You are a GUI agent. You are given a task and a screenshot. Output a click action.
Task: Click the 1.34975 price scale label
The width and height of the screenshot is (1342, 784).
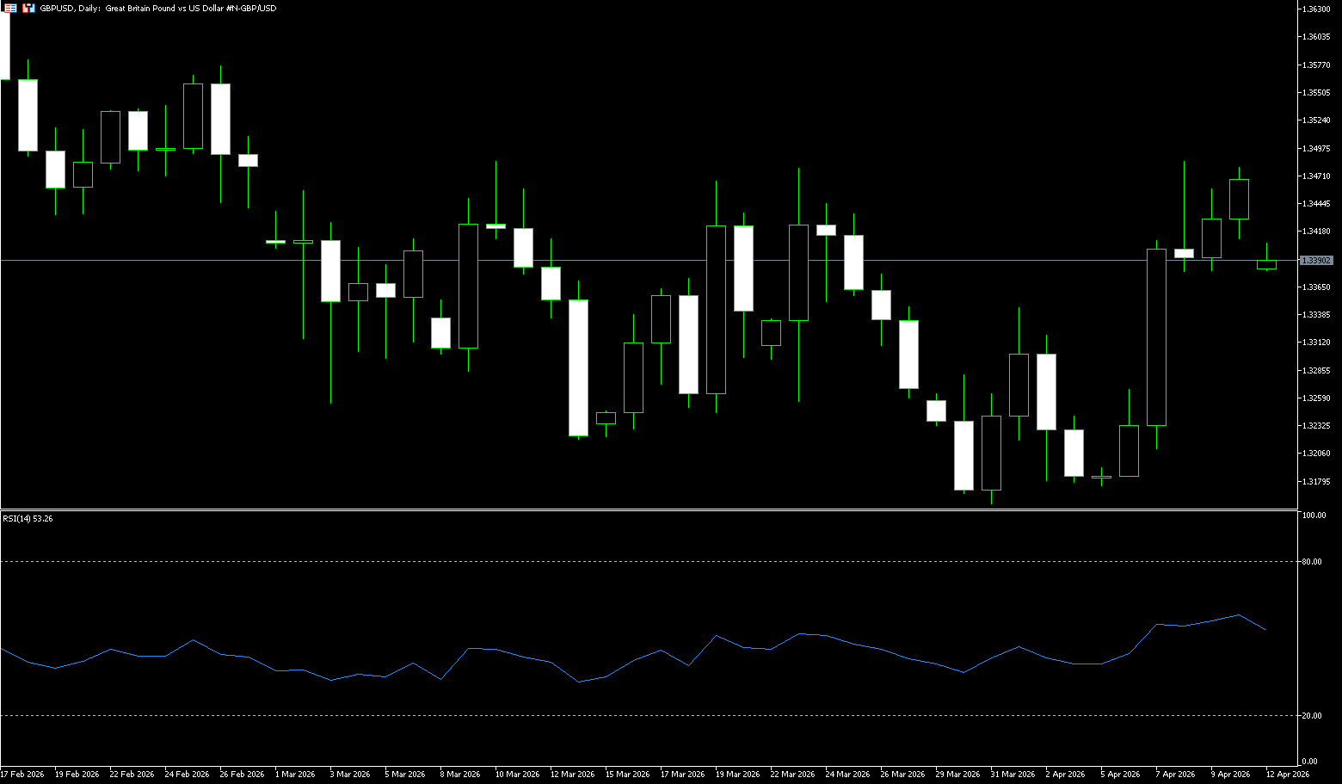1316,148
